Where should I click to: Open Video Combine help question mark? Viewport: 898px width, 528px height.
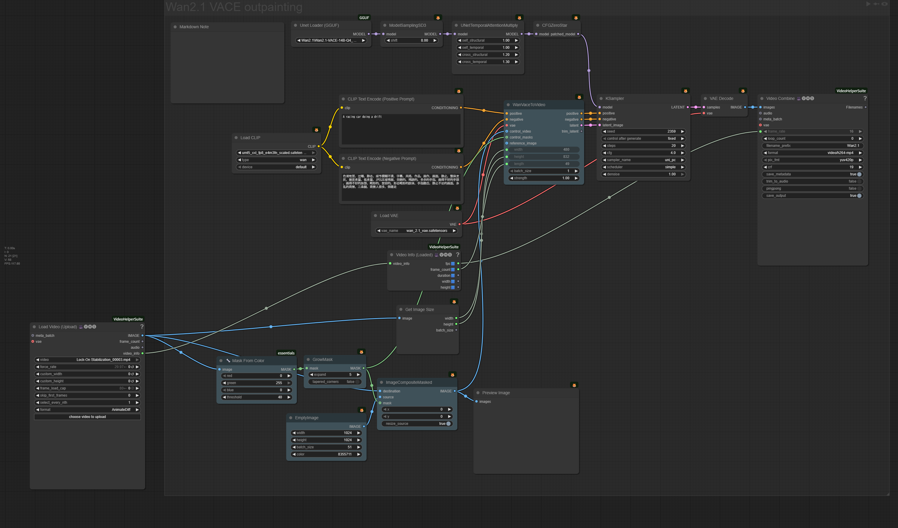point(865,98)
